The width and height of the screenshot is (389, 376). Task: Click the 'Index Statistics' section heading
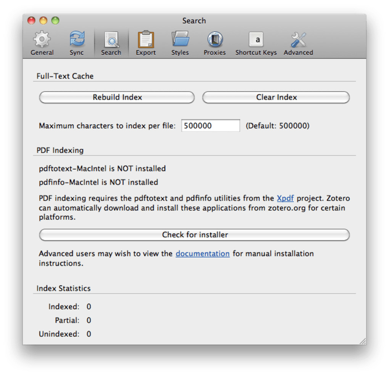click(64, 288)
